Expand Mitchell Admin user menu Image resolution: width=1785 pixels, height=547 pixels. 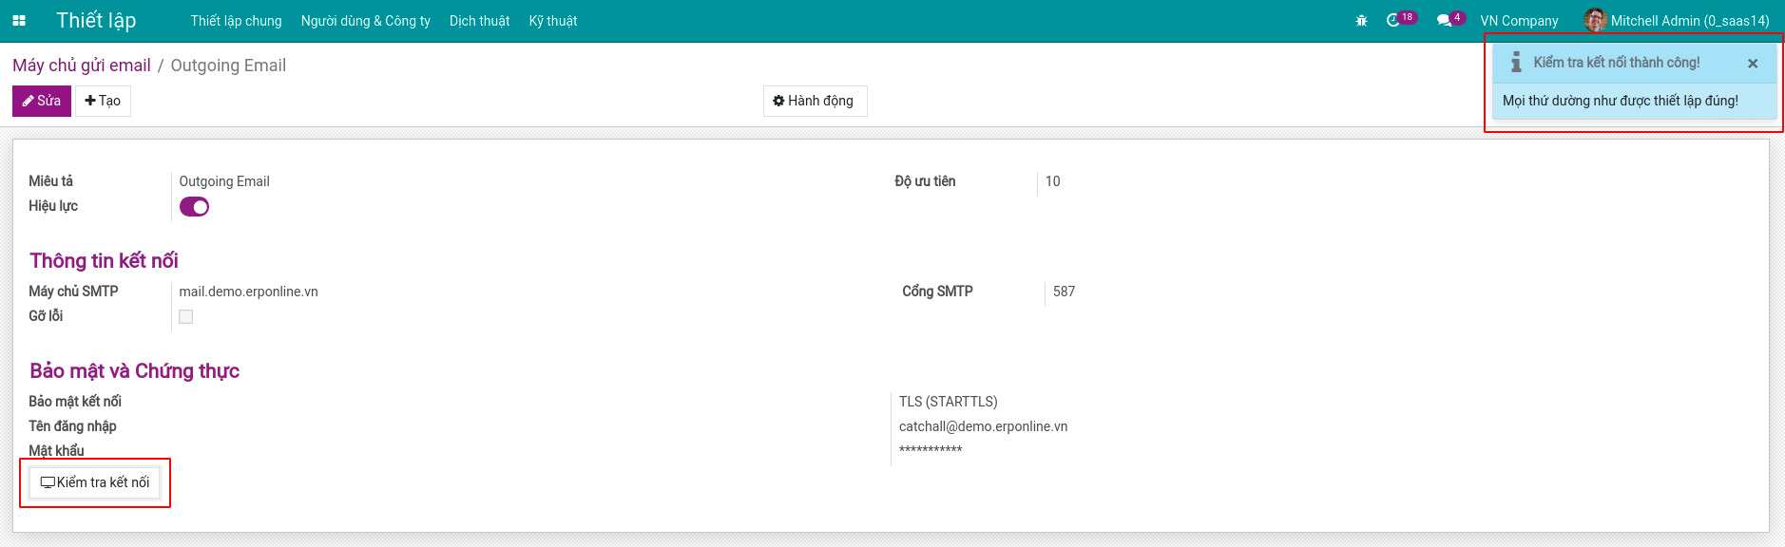[x=1689, y=21]
